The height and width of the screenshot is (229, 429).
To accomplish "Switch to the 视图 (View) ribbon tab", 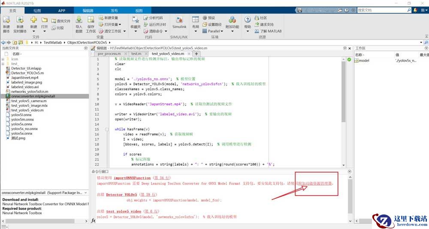I will pyautogui.click(x=139, y=11).
